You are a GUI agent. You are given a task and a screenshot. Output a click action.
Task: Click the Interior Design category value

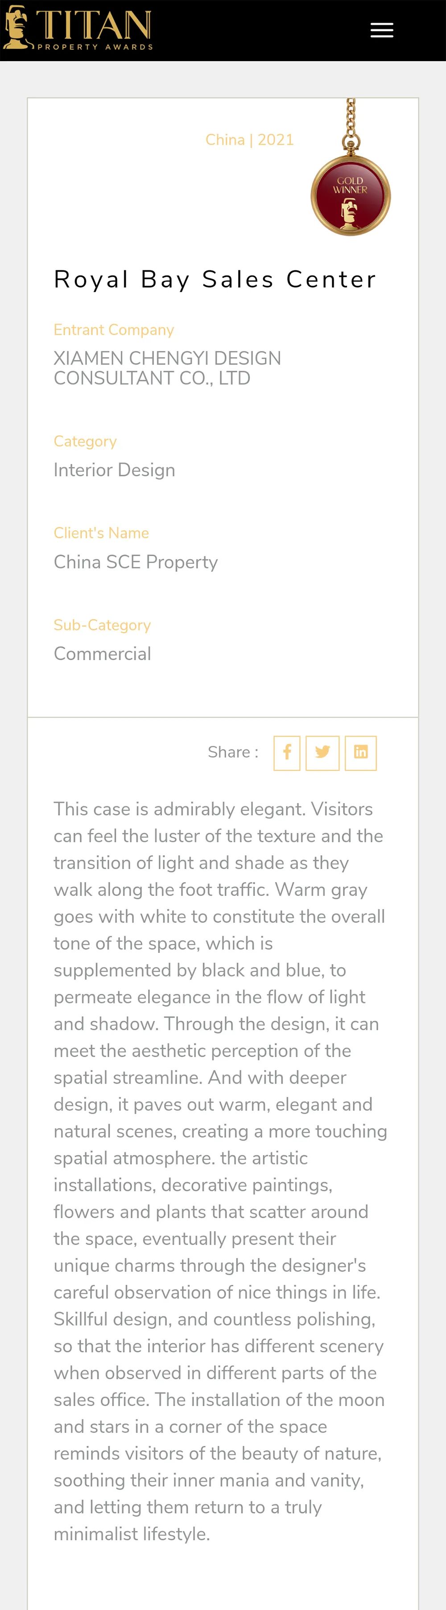pos(114,470)
